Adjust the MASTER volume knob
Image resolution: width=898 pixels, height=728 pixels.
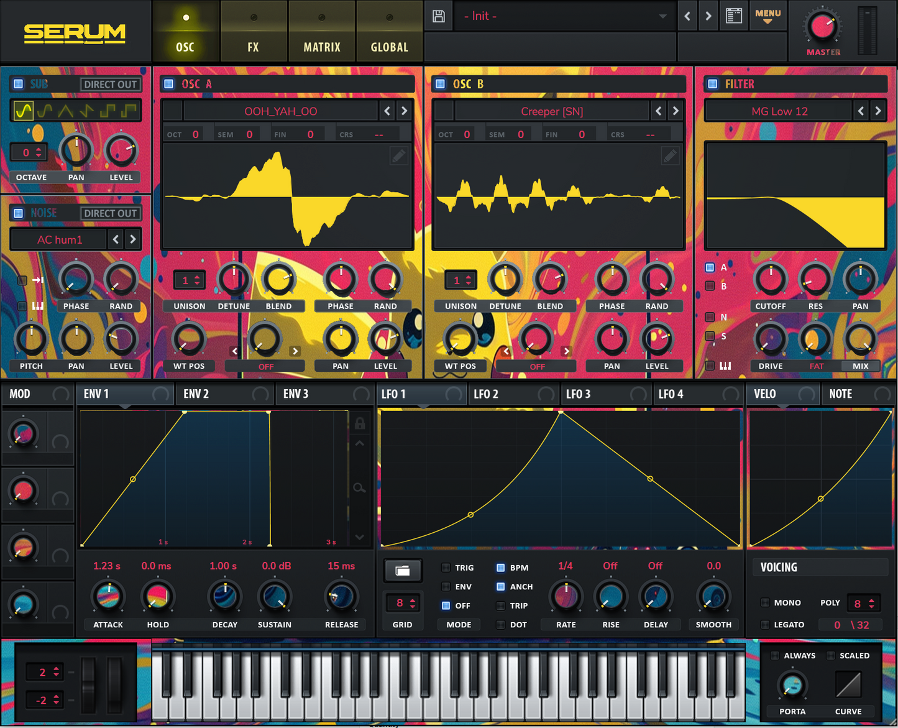pyautogui.click(x=823, y=26)
